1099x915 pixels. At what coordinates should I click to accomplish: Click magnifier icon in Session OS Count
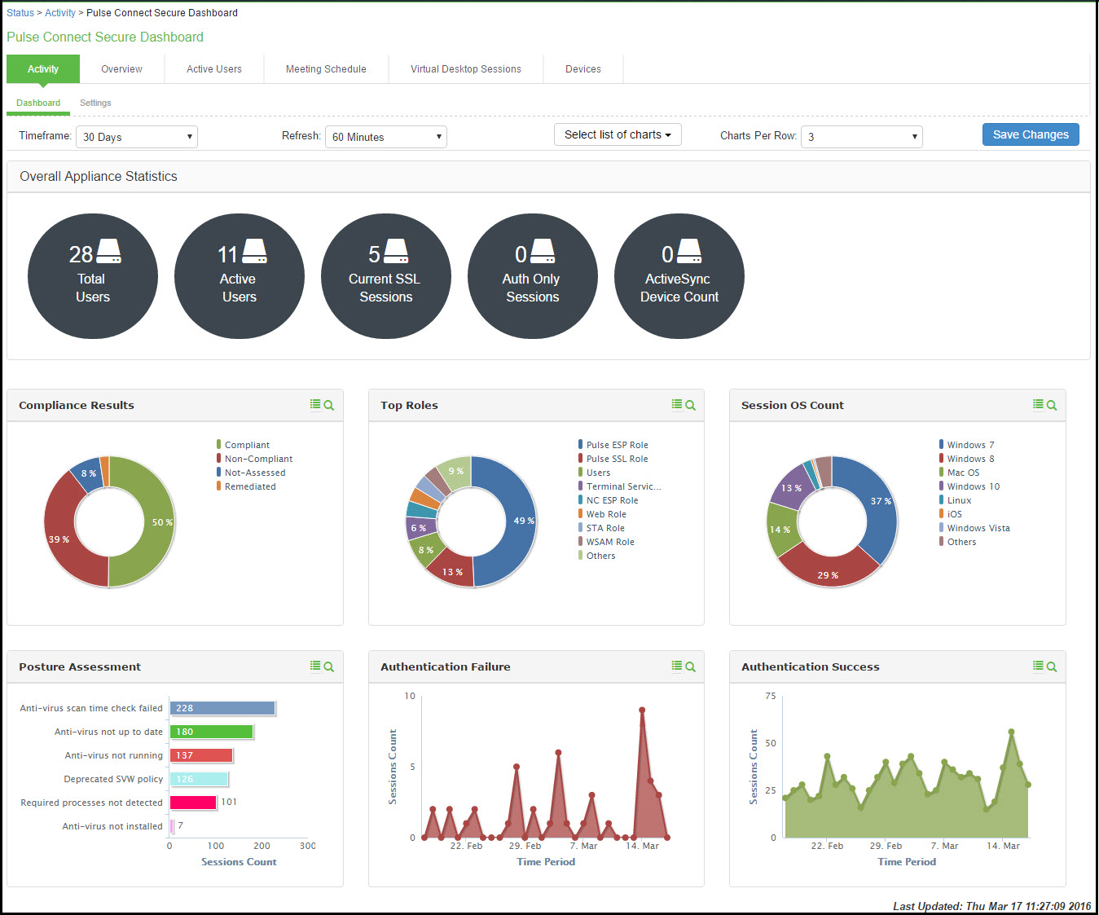(1052, 405)
